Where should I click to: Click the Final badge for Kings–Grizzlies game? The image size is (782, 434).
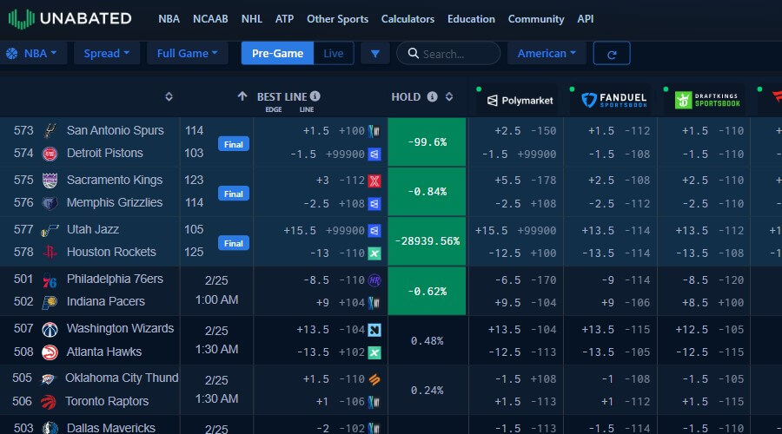pos(234,194)
